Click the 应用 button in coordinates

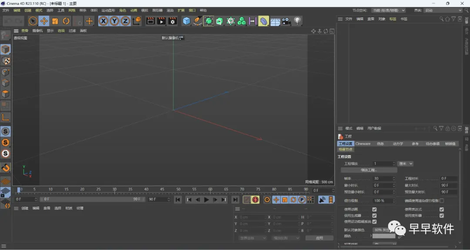(319, 238)
